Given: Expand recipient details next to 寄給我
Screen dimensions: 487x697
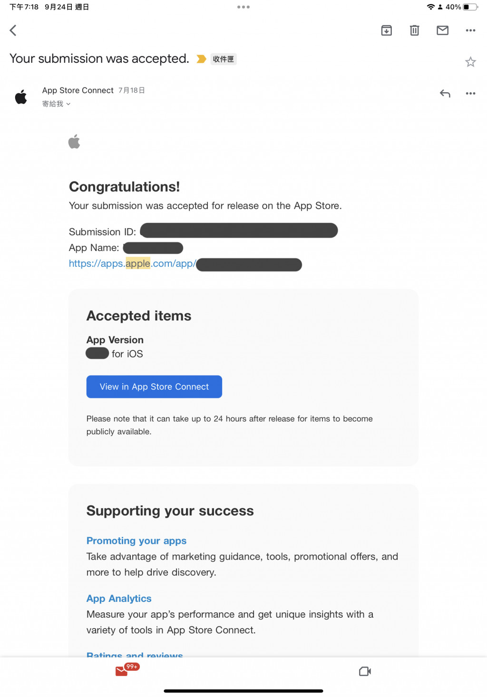Looking at the screenshot, I should (x=68, y=104).
